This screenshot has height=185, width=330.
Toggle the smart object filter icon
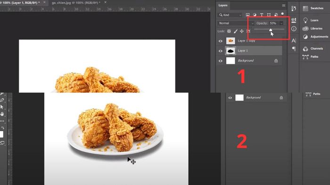click(276, 15)
